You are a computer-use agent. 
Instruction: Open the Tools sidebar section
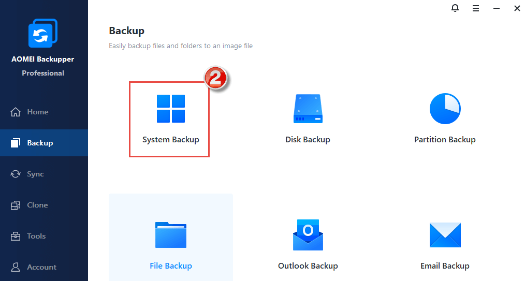(x=36, y=236)
